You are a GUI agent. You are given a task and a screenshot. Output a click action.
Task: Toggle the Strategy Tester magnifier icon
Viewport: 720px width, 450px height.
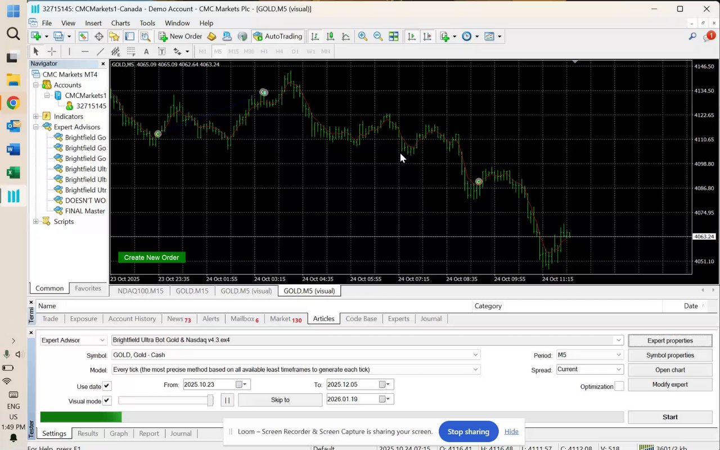tap(145, 36)
